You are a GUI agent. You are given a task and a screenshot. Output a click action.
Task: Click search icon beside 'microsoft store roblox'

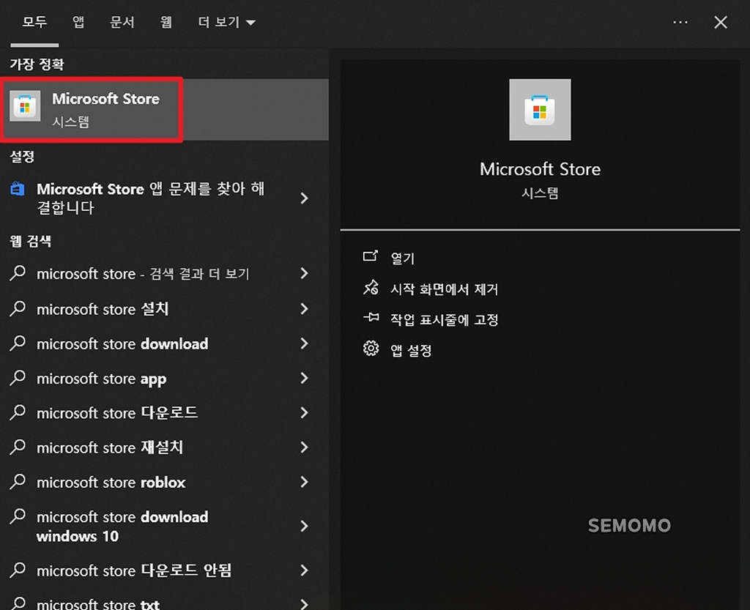point(18,481)
